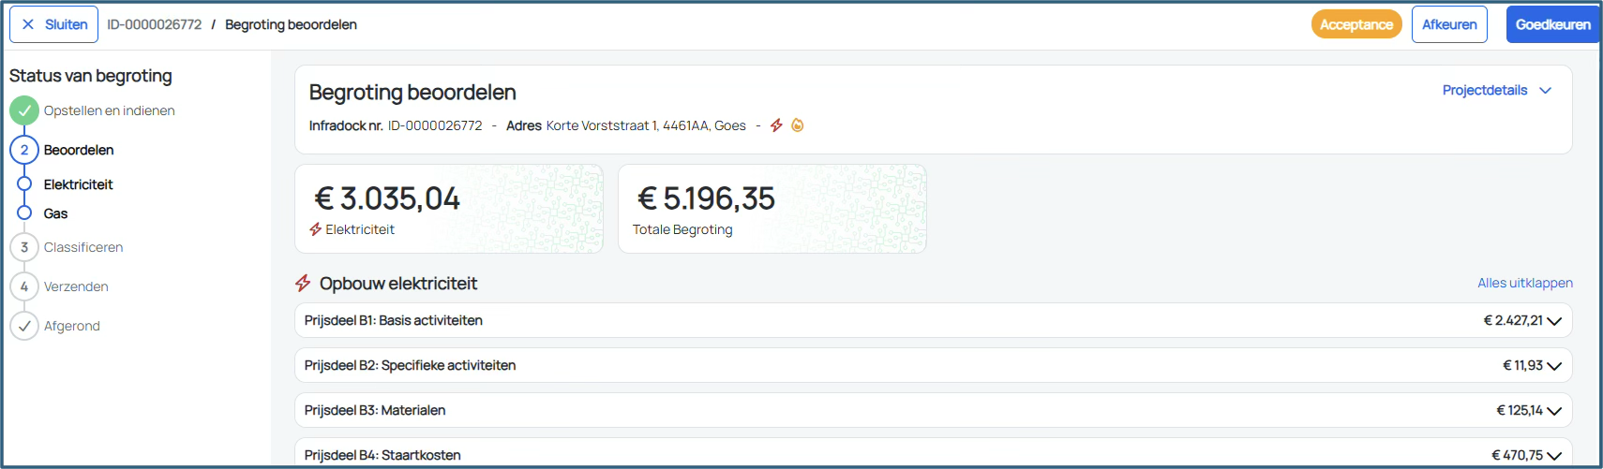This screenshot has width=1603, height=469.
Task: Select the Gas sub-step marker
Action: (x=24, y=213)
